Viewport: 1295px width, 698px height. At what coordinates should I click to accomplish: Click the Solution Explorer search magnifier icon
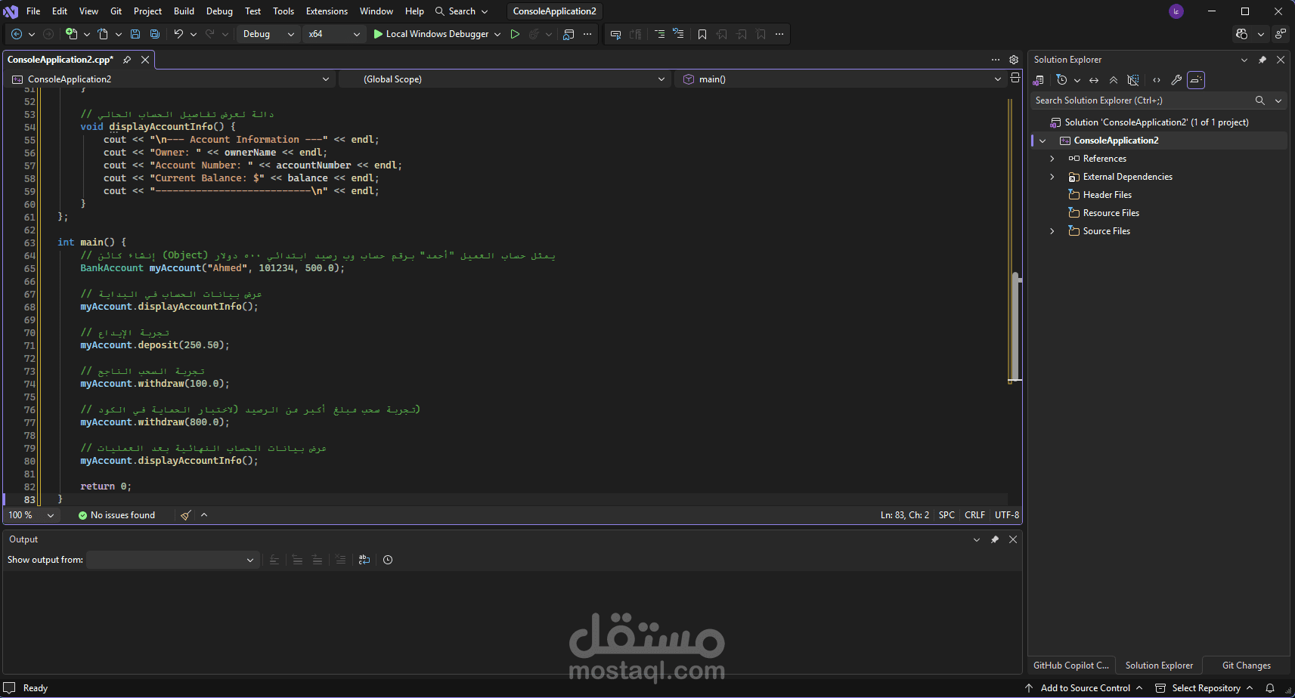coord(1260,100)
